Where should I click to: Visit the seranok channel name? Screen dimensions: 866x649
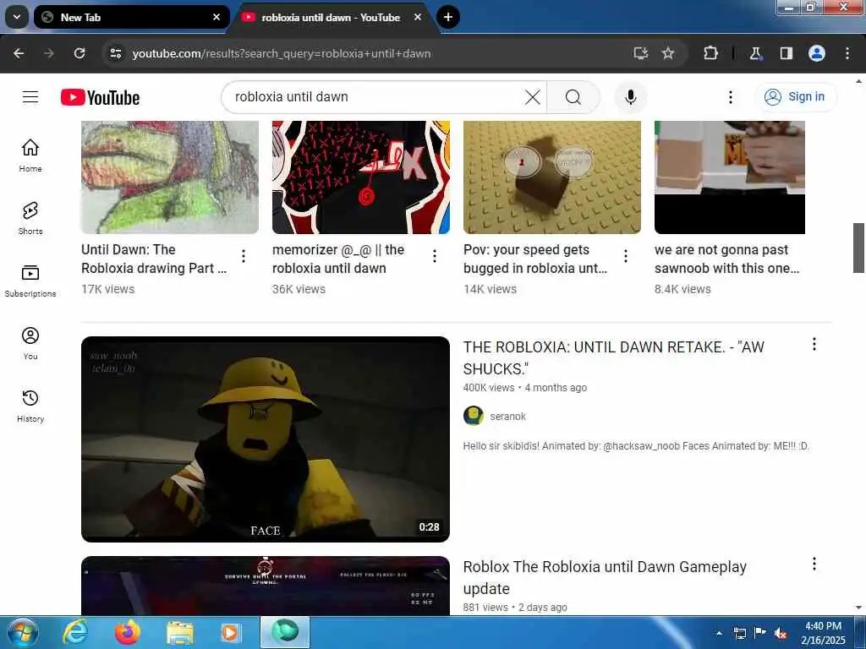[507, 416]
